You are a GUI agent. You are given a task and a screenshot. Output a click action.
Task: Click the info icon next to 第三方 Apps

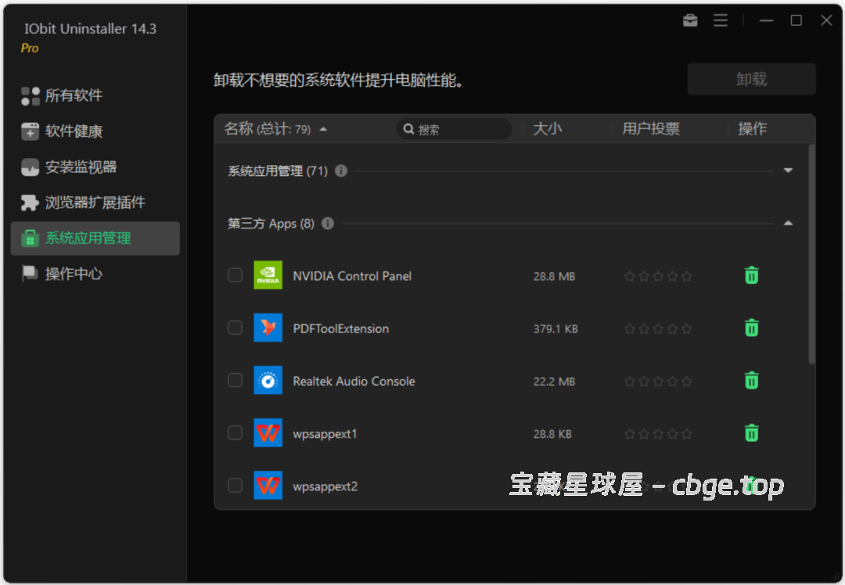tap(328, 223)
